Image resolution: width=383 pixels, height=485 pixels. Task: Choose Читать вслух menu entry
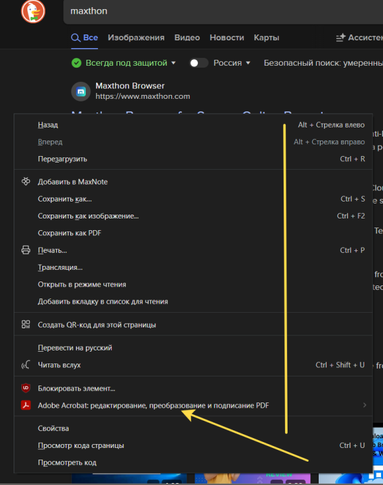193,365
